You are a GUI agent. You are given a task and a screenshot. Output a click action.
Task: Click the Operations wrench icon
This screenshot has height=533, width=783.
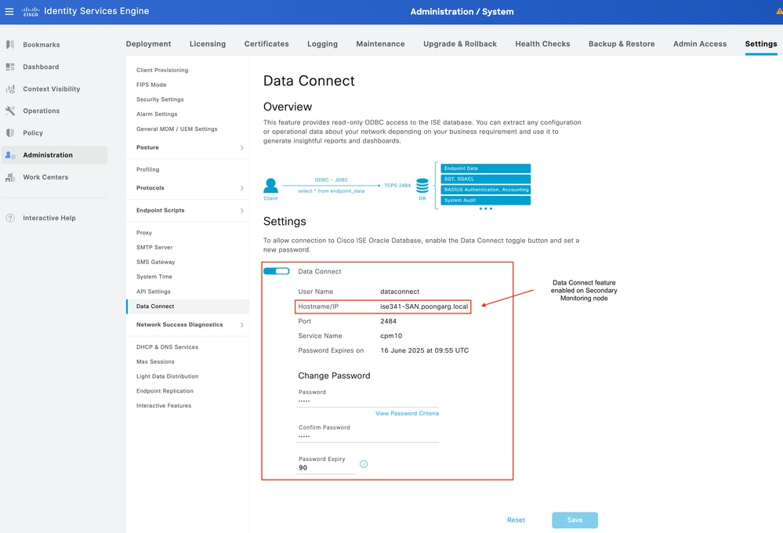point(10,111)
